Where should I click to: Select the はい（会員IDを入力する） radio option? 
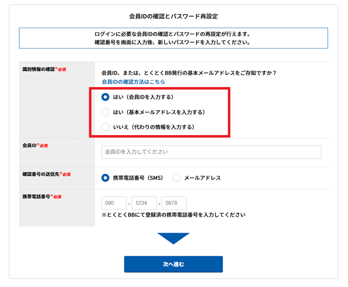[105, 97]
